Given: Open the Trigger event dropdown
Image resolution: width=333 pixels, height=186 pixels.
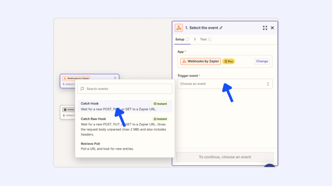Looking at the screenshot, I should 225,84.
